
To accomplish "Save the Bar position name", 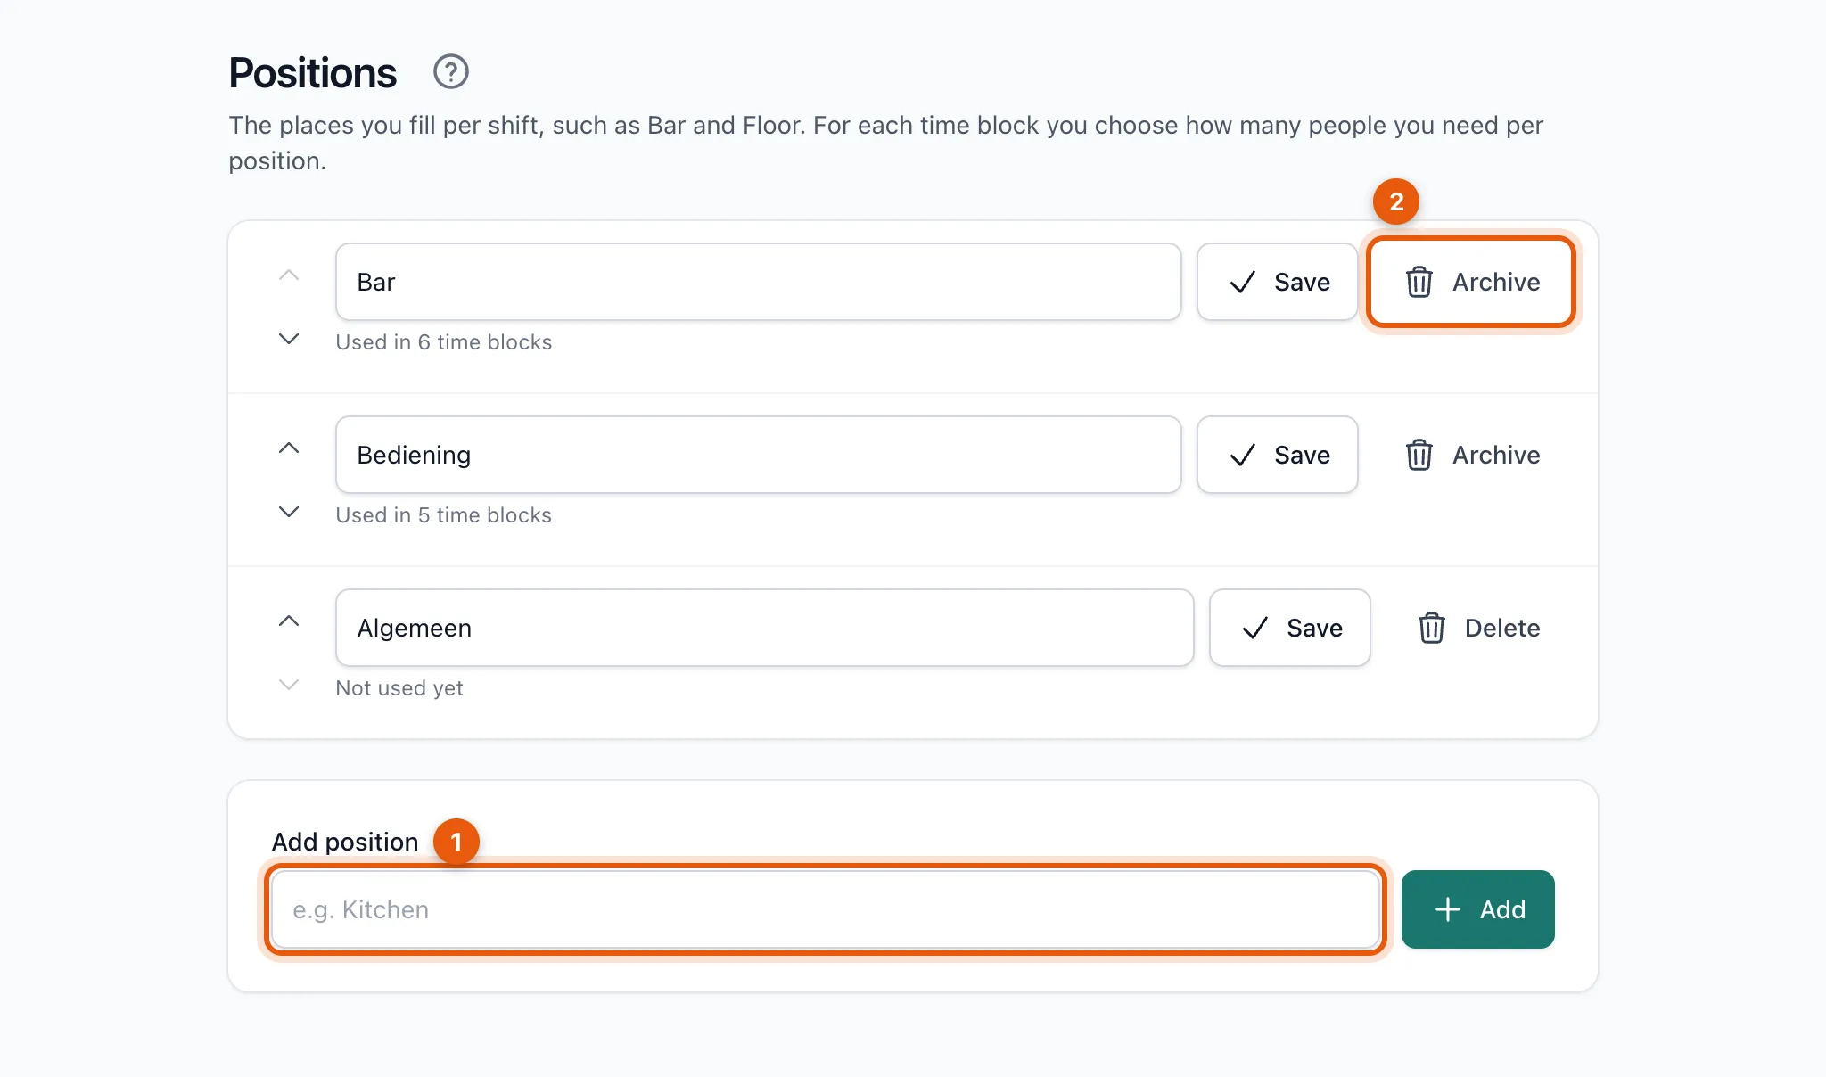I will (x=1278, y=282).
